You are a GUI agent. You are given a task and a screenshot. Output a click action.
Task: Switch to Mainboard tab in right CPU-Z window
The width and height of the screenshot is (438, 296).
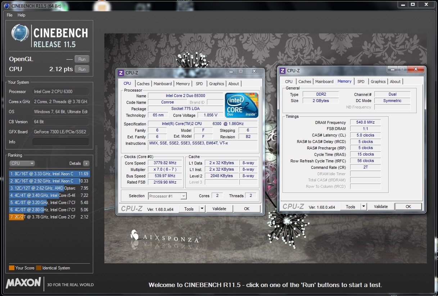324,82
